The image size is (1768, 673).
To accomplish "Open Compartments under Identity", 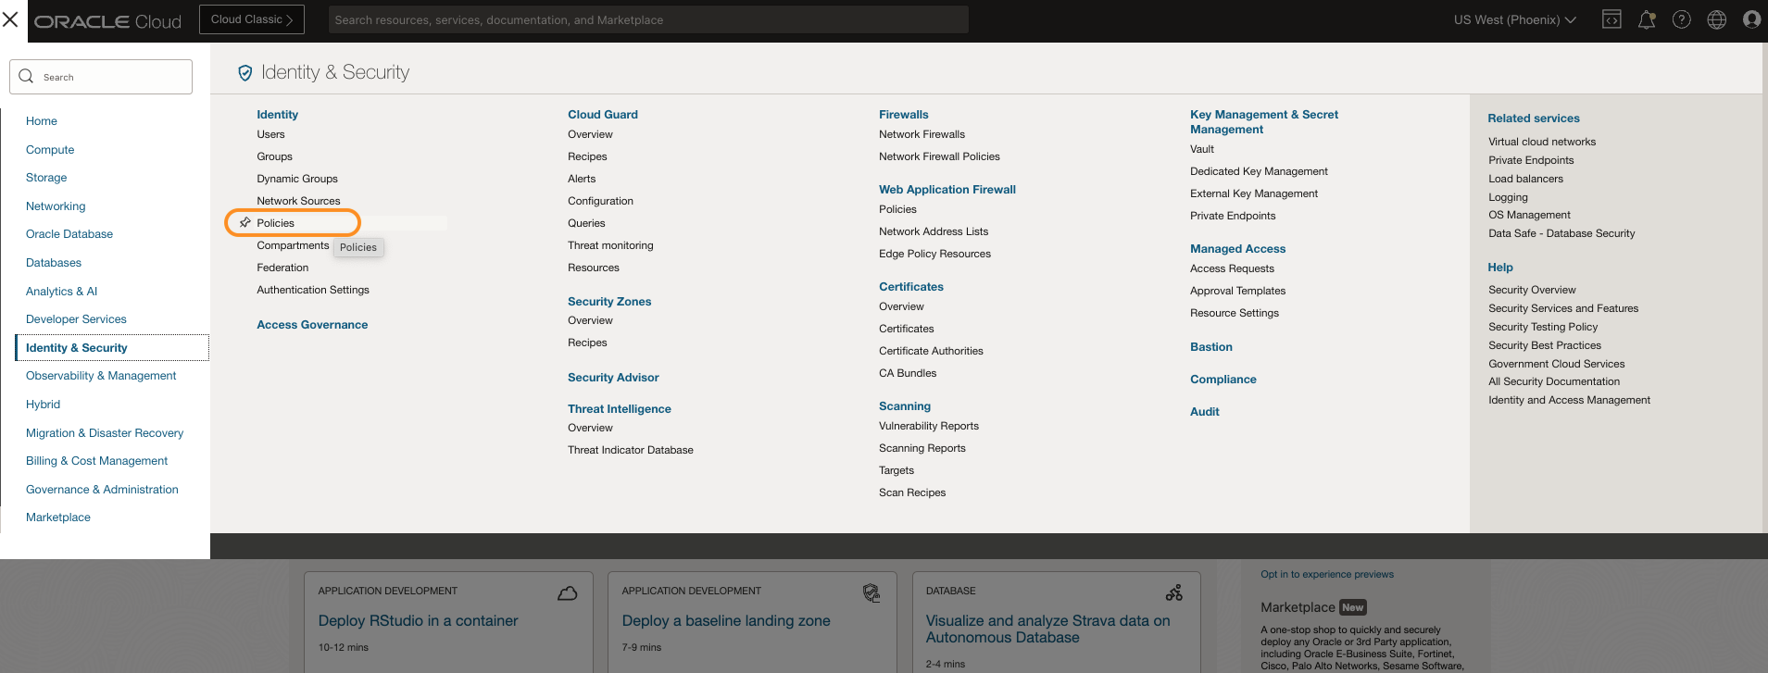I will click(293, 245).
